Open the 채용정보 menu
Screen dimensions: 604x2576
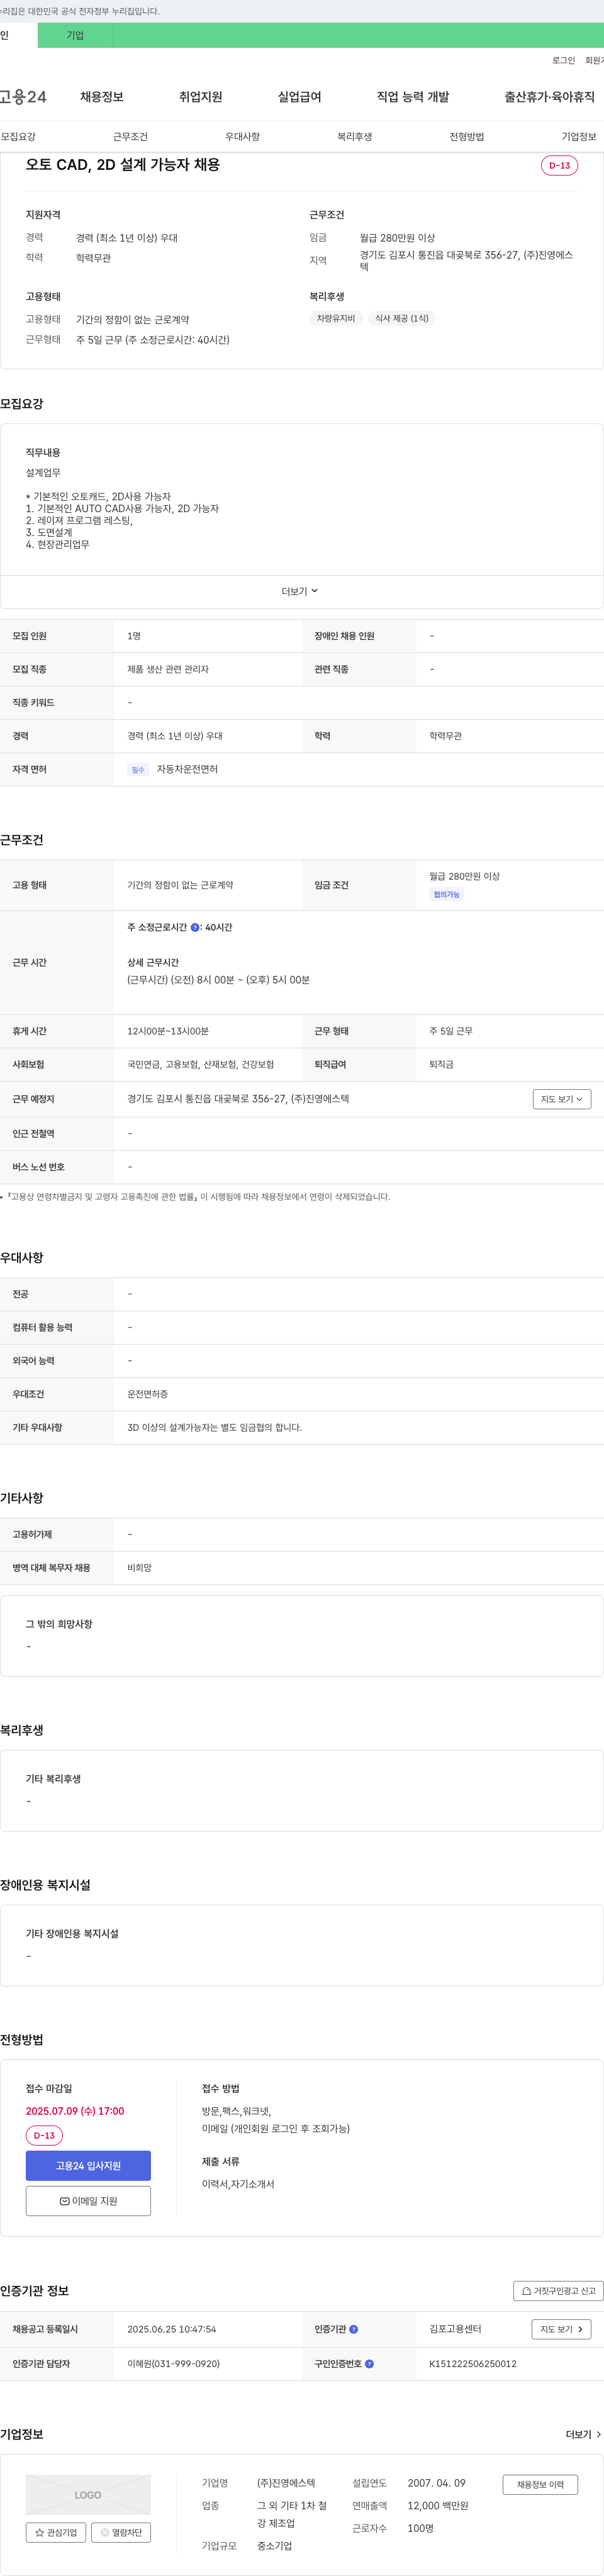coord(102,97)
